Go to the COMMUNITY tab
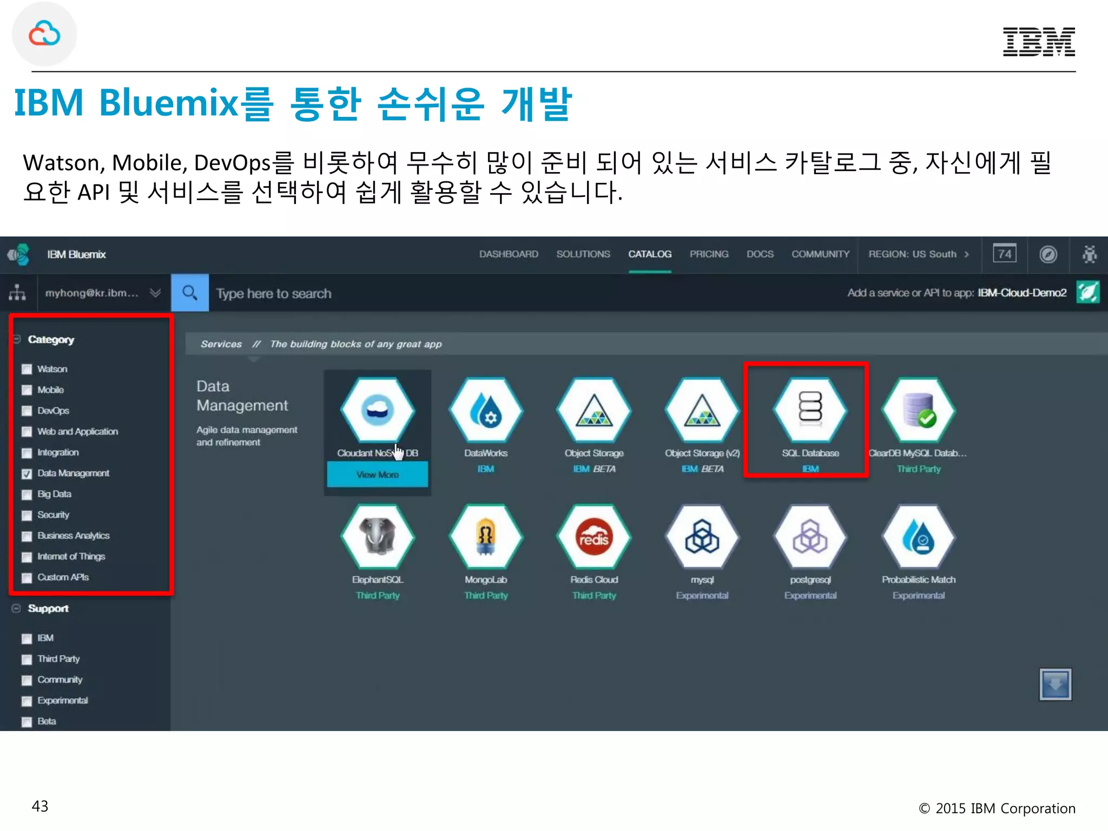This screenshot has height=831, width=1108. pos(820,254)
